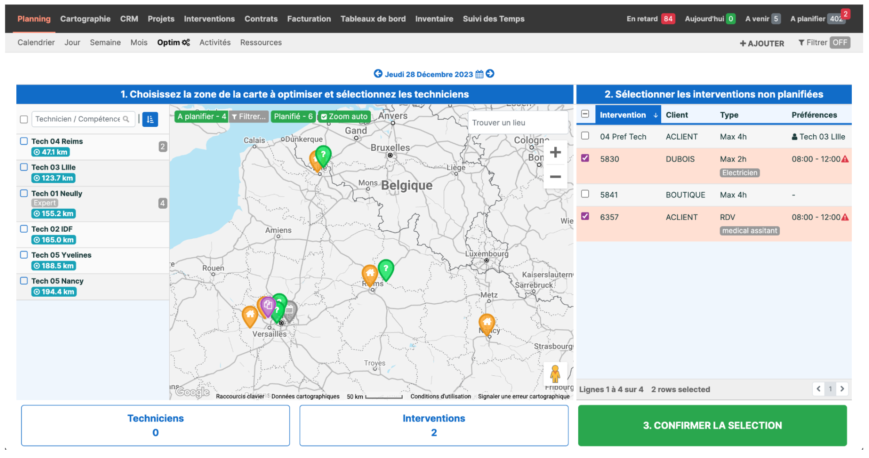Click Techniciens 0 summary box
This screenshot has width=869, height=458.
156,425
